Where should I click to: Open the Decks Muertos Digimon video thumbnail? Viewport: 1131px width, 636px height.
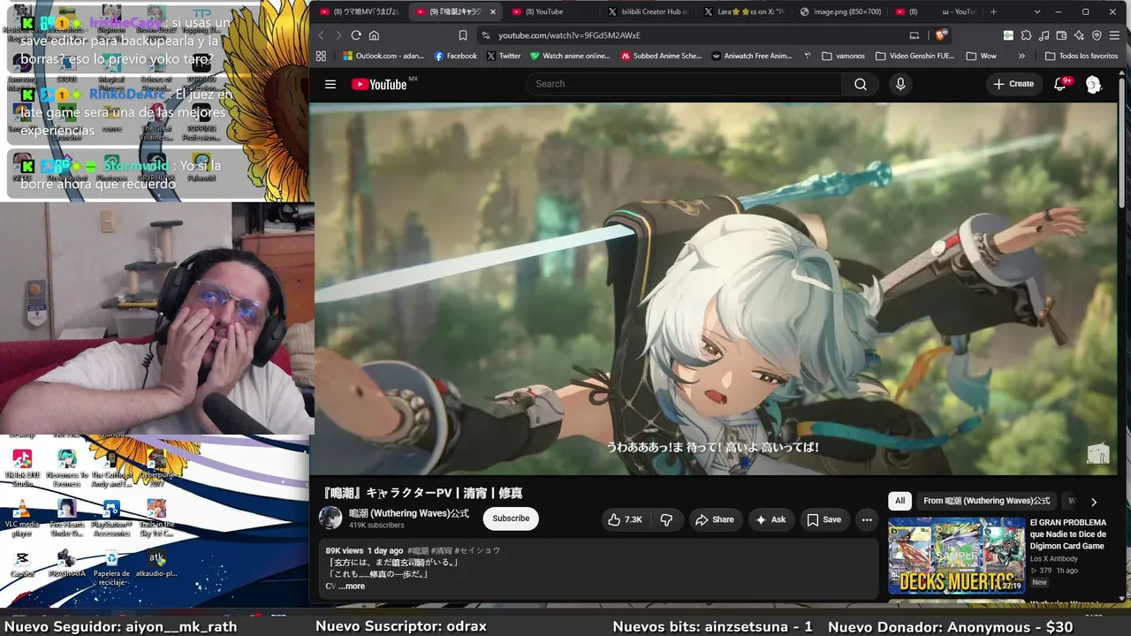tap(956, 555)
